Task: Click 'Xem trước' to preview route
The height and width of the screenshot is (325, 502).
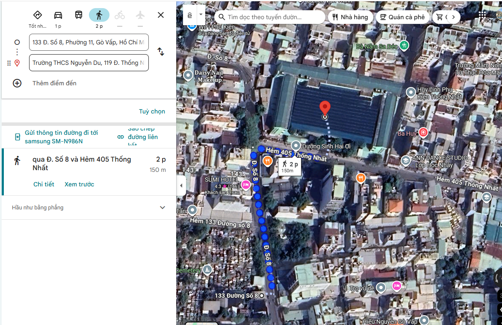Action: pos(79,184)
